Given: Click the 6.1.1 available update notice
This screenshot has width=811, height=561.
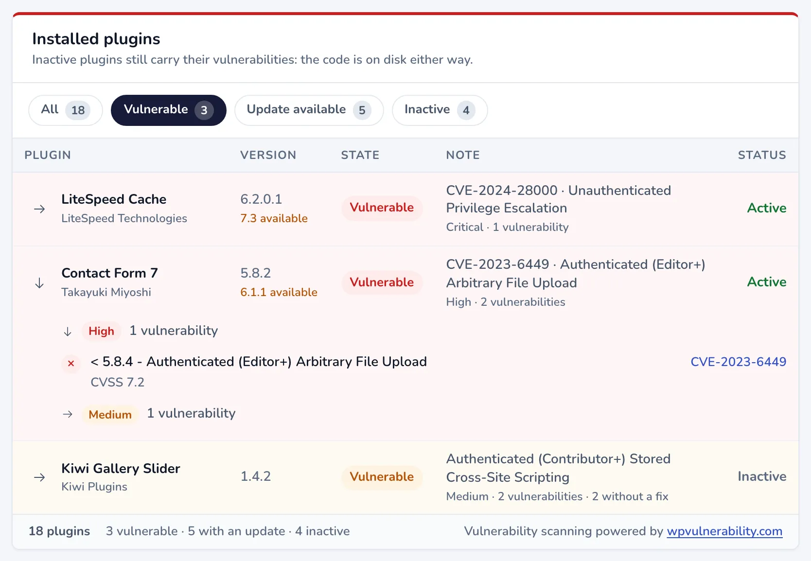Looking at the screenshot, I should tap(279, 292).
